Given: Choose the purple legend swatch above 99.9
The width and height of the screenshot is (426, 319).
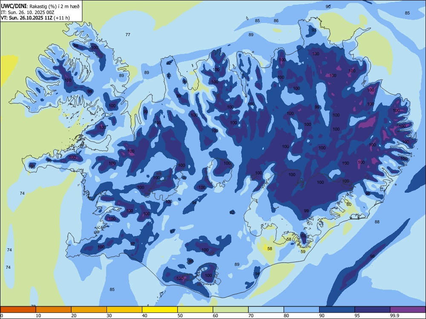Looking at the screenshot, I should (x=408, y=310).
